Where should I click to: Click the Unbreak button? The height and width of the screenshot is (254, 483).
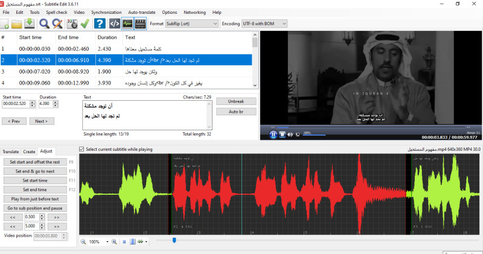tap(235, 101)
